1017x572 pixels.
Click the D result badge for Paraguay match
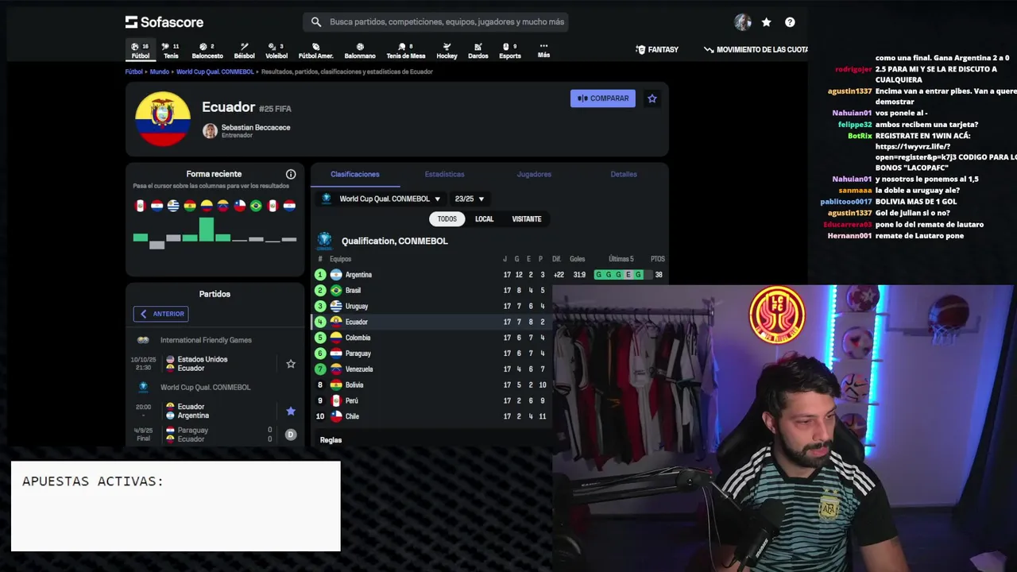(x=291, y=435)
